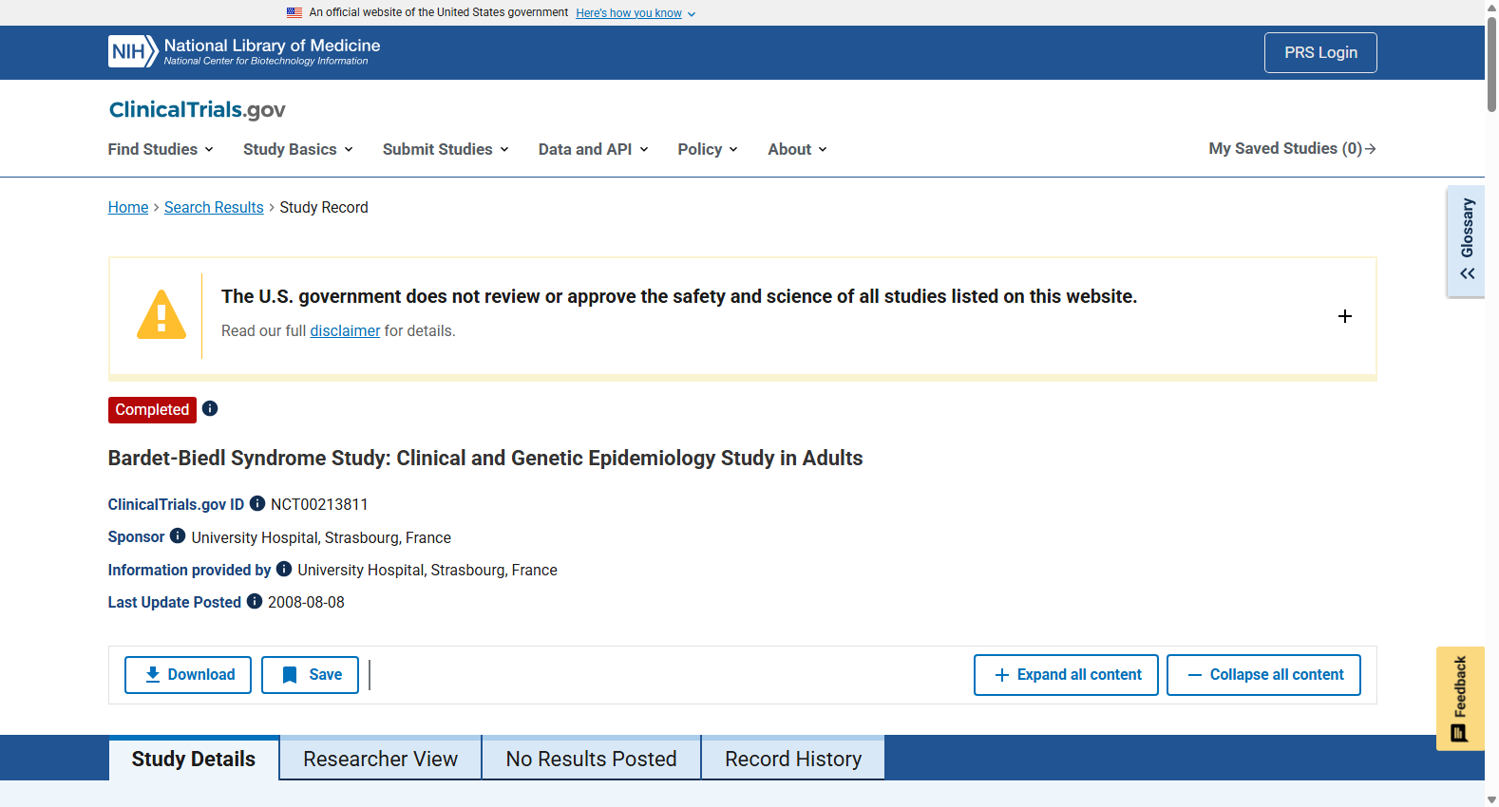This screenshot has height=807, width=1499.
Task: Open the No Results Posted tab
Action: coord(592,759)
